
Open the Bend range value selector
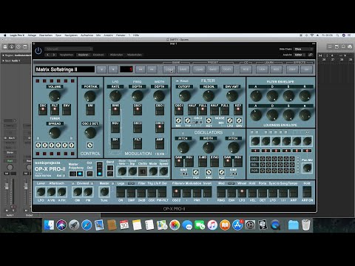[x=110, y=168]
